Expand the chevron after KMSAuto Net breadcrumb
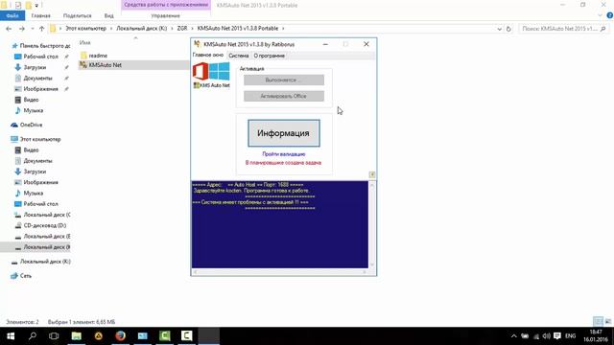 pyautogui.click(x=283, y=29)
